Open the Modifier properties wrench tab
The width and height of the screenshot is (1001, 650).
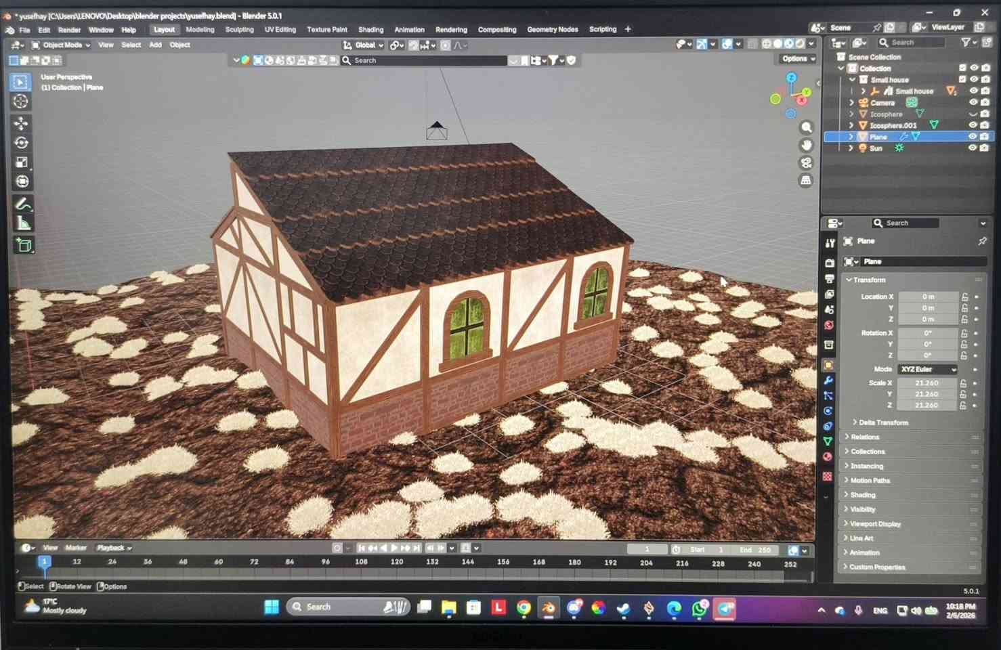(x=828, y=380)
